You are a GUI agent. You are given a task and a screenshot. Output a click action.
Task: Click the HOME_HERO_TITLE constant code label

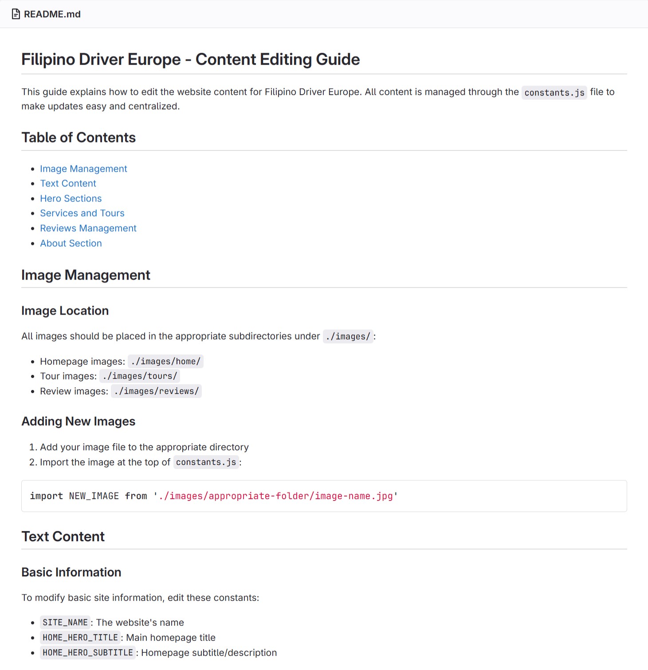[80, 638]
